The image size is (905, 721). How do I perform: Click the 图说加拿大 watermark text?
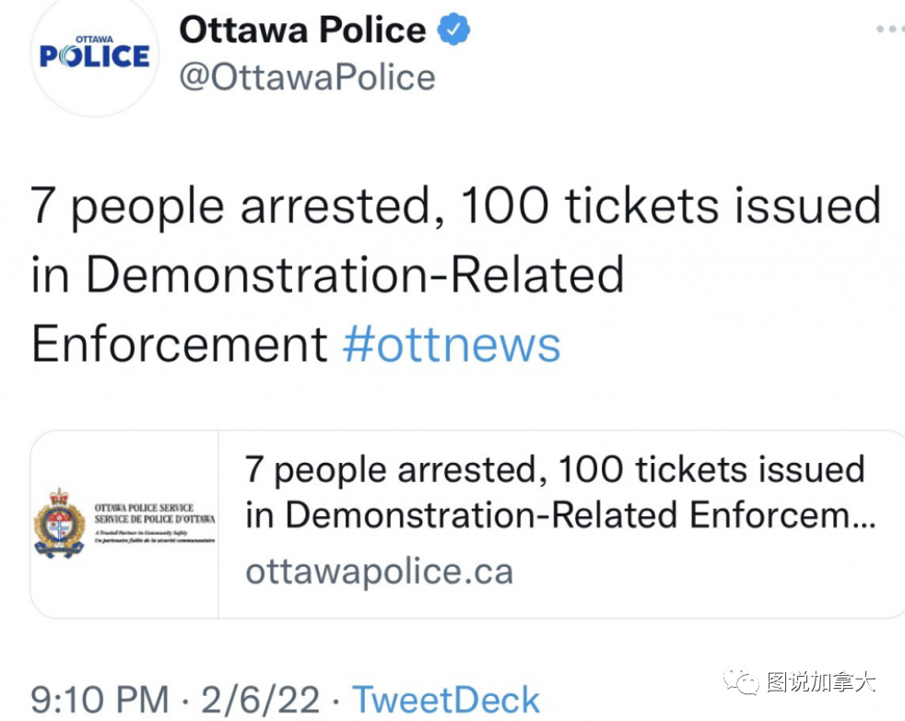[820, 682]
